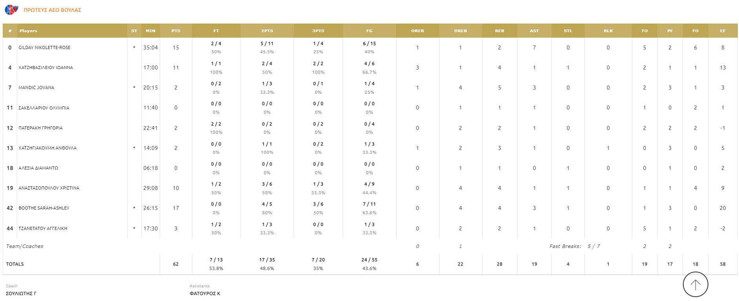The width and height of the screenshot is (739, 301).
Task: Open player GILDAY NIKOLETTE-ROSE
Action: tap(44, 47)
